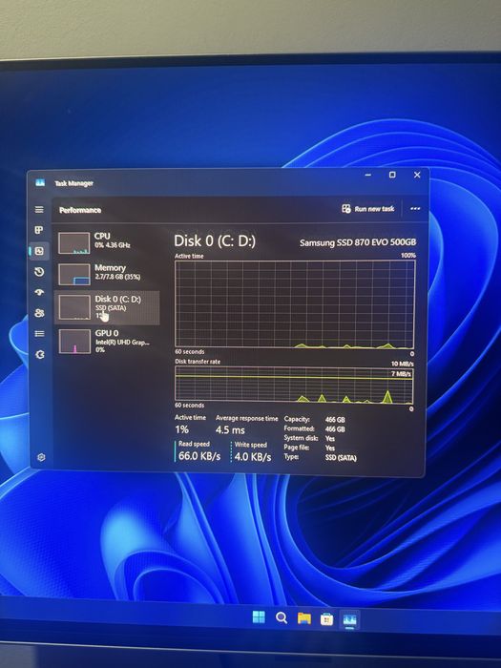Click the 4.5 ms average response time value
501x668 pixels.
(x=230, y=429)
